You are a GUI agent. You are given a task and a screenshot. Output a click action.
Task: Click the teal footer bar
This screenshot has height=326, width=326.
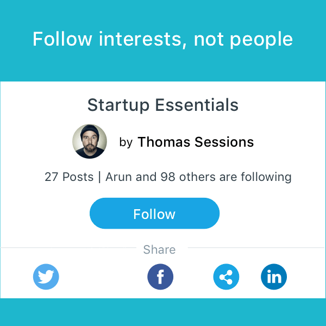point(163,312)
